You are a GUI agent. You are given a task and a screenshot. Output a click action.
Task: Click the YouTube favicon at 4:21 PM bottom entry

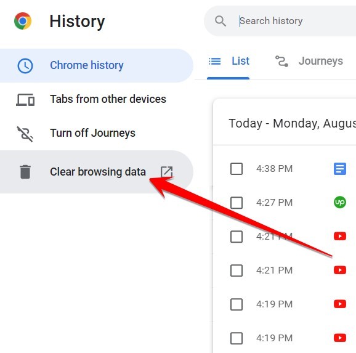pyautogui.click(x=340, y=270)
